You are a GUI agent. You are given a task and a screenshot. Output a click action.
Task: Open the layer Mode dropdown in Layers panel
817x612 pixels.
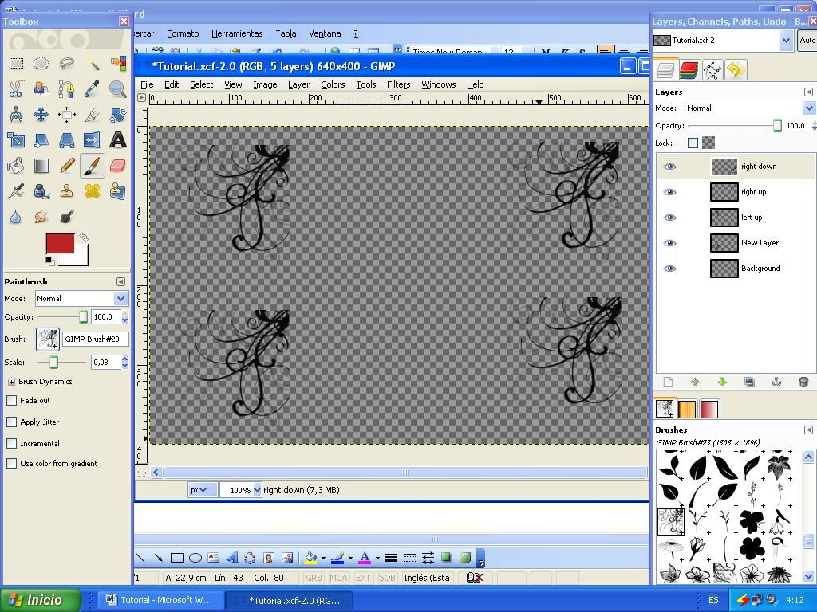pyautogui.click(x=811, y=108)
